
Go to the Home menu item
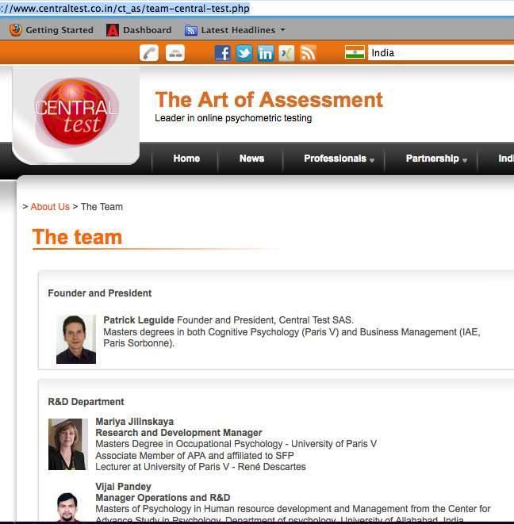[186, 159]
